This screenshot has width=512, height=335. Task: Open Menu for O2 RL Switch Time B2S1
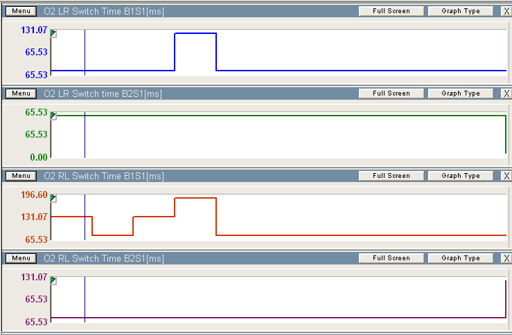[x=21, y=258]
